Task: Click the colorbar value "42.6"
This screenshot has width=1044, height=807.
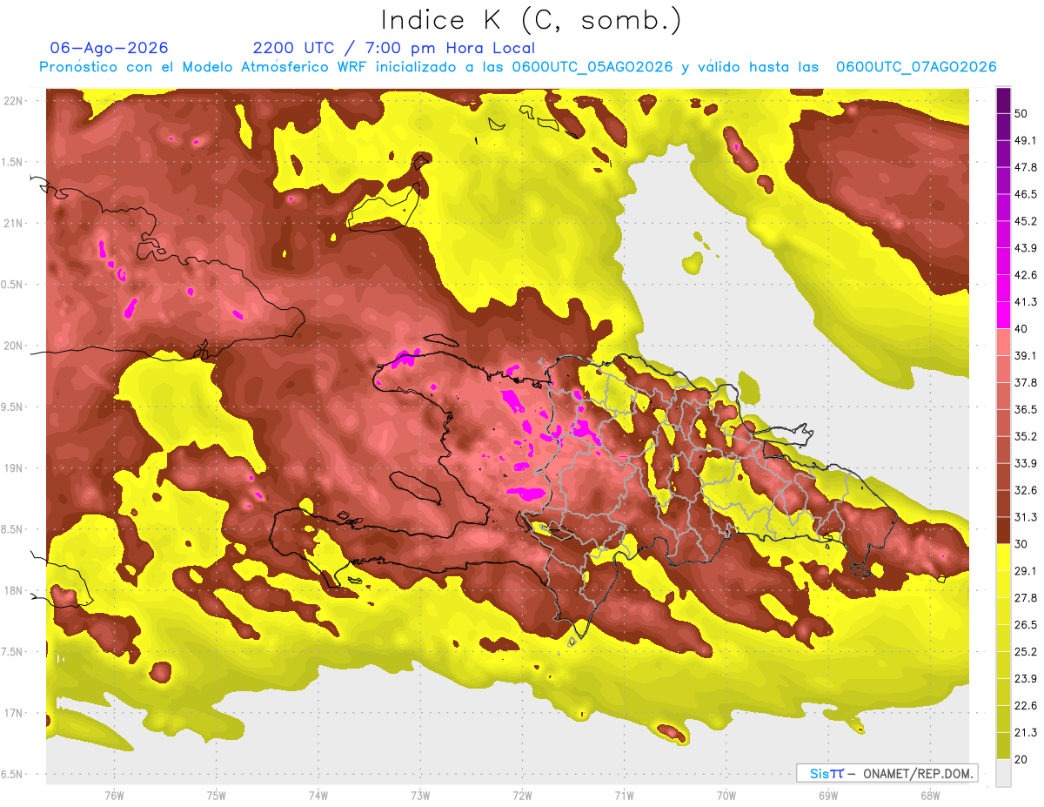Action: 1026,275
